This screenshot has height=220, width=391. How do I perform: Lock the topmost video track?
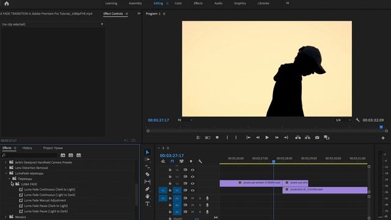(170, 170)
